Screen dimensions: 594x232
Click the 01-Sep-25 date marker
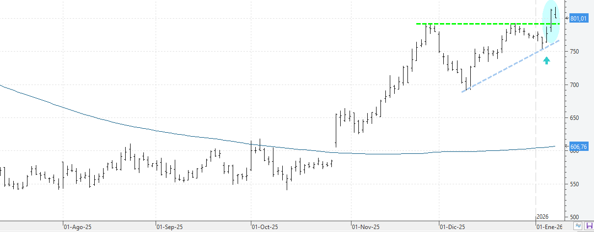(x=169, y=227)
